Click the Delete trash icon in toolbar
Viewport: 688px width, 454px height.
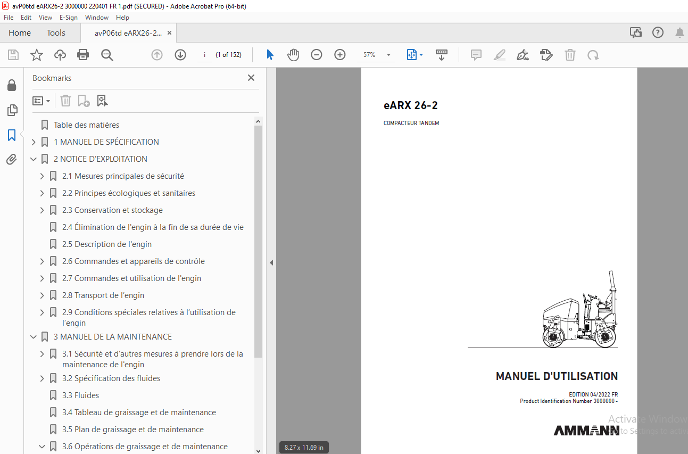[x=570, y=55]
